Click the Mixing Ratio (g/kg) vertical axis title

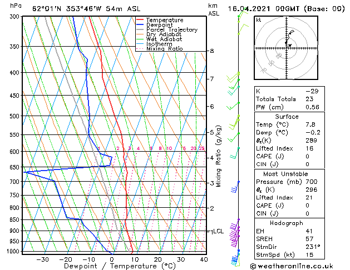point(219,156)
